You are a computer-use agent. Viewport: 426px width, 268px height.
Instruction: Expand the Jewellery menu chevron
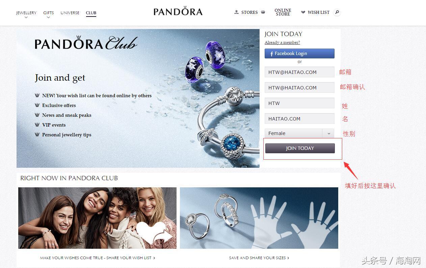click(x=26, y=17)
